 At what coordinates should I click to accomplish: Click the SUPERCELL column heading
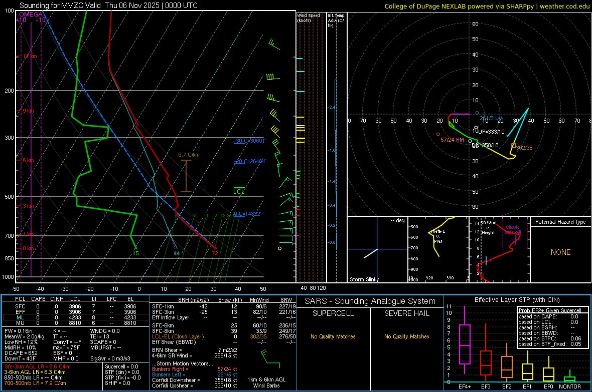pyautogui.click(x=333, y=313)
